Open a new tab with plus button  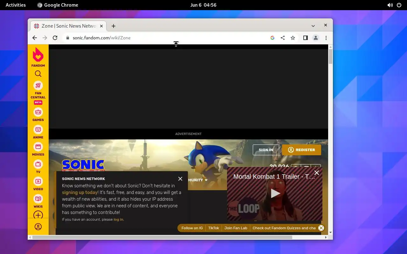[x=114, y=26]
